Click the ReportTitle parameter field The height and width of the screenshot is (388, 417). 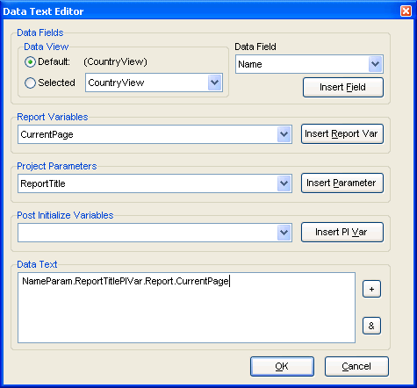[x=155, y=183]
